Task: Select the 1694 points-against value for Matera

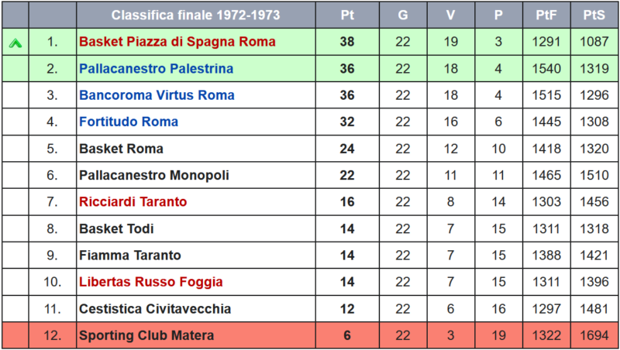Action: point(594,335)
